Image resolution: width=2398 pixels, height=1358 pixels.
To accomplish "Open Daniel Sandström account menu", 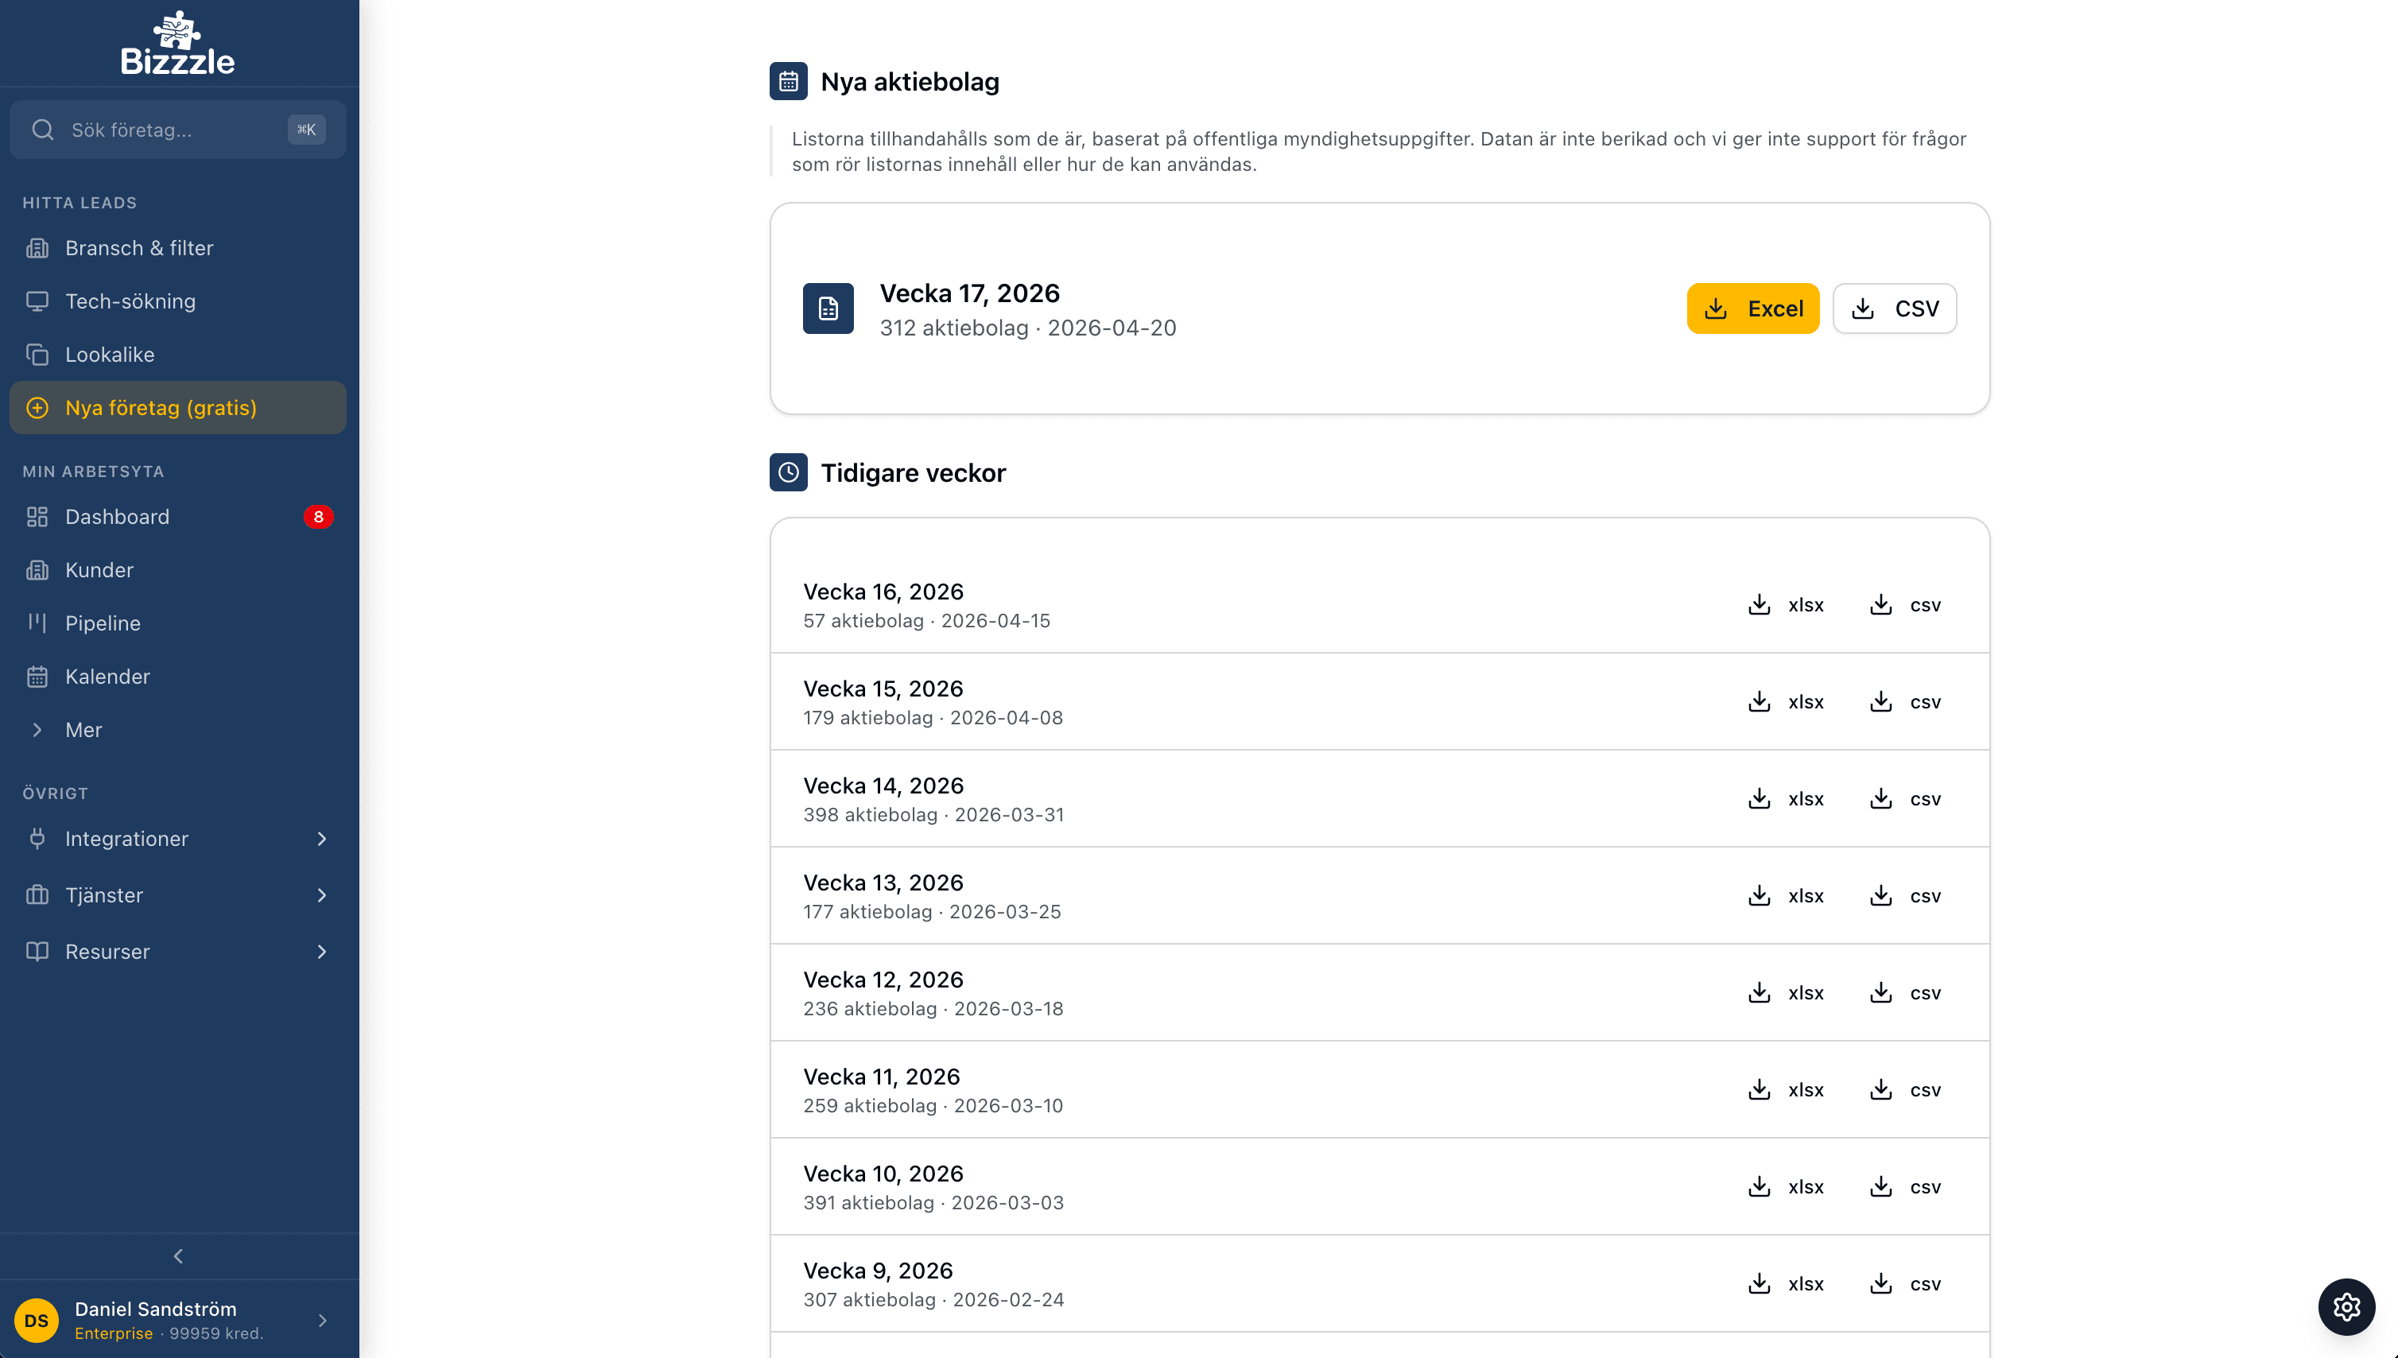I will (177, 1320).
